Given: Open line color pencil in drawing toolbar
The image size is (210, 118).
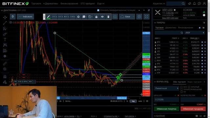Looking at the screenshot, I should (48, 17).
